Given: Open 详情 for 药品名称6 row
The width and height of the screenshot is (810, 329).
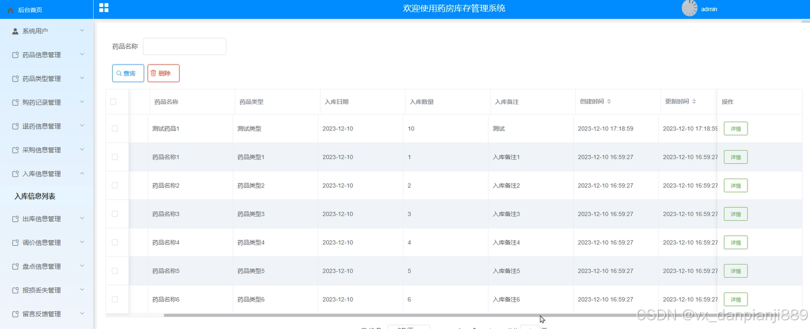Looking at the screenshot, I should [735, 299].
